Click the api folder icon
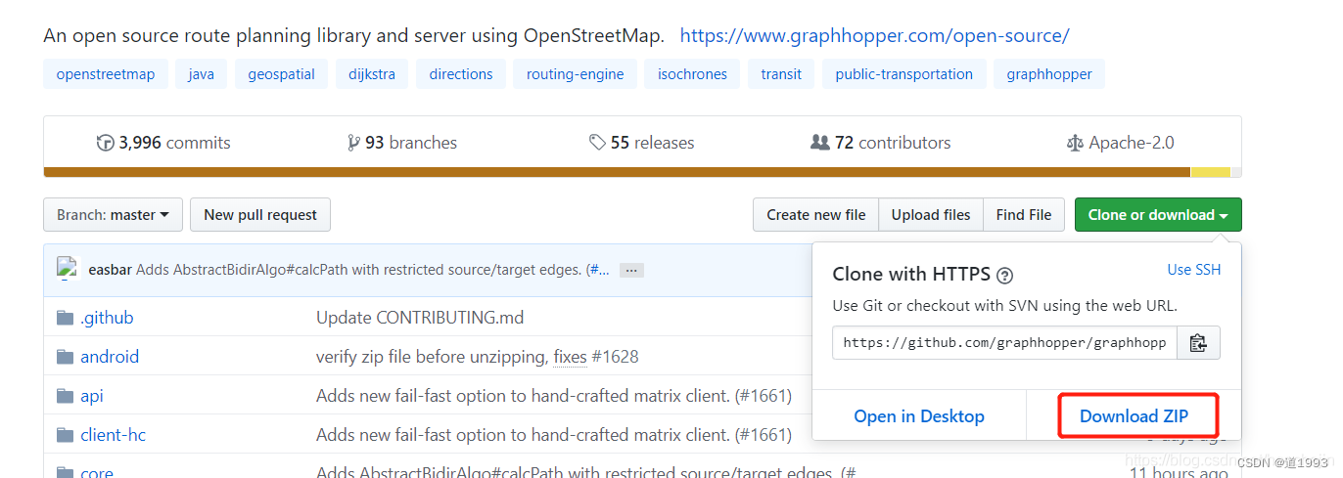The width and height of the screenshot is (1343, 478). point(66,396)
